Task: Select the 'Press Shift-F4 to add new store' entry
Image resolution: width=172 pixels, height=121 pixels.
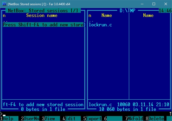Action: click(43, 25)
